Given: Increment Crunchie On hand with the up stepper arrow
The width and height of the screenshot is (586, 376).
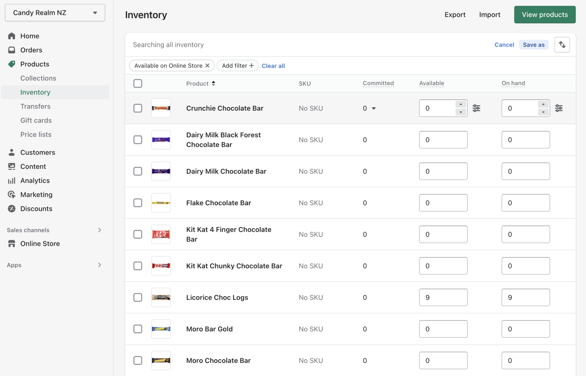Looking at the screenshot, I should click(x=543, y=104).
